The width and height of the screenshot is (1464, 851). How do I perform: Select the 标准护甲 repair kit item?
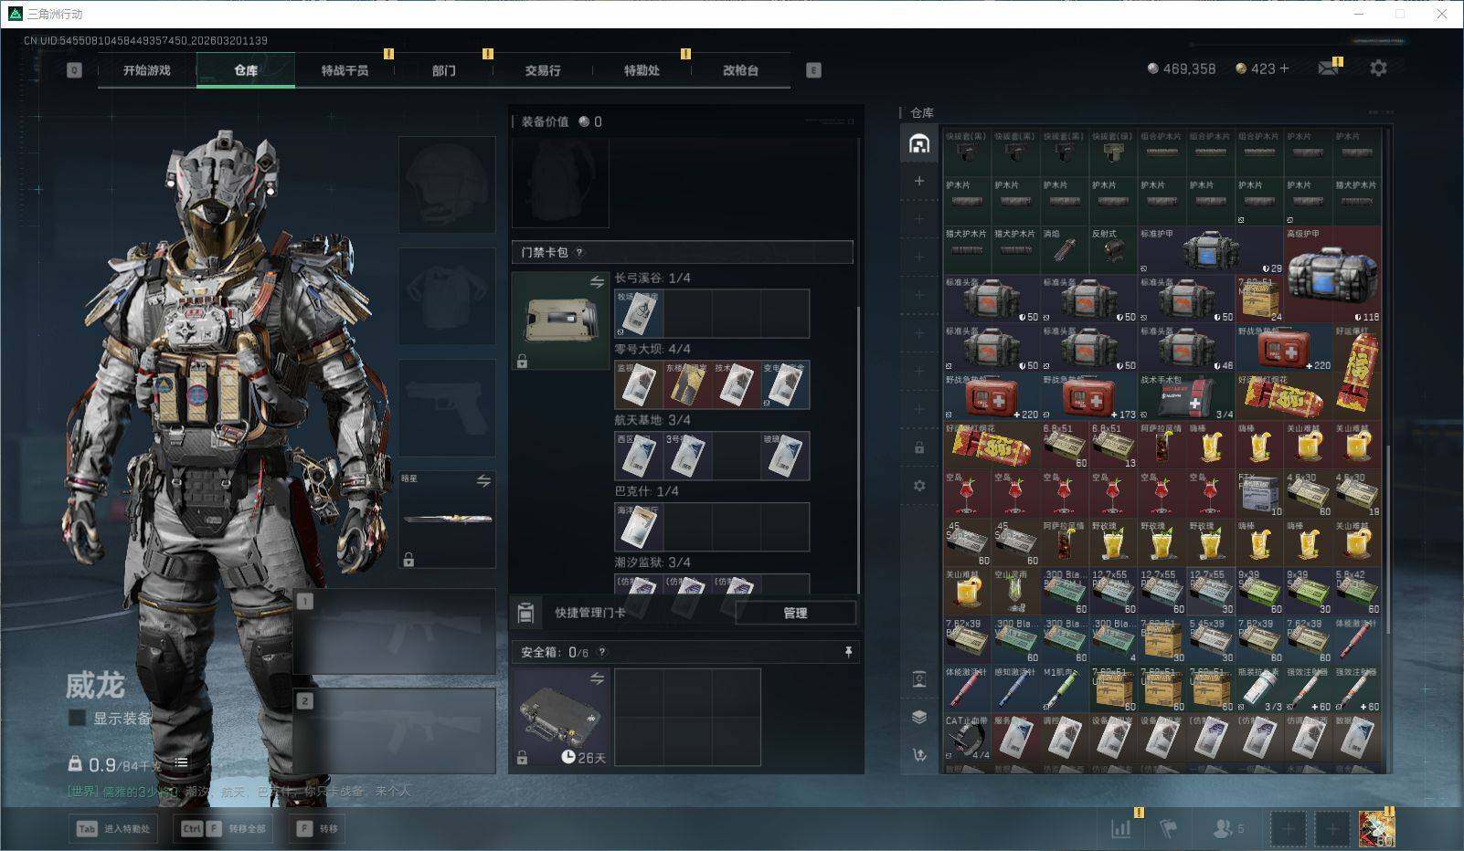tap(1211, 251)
